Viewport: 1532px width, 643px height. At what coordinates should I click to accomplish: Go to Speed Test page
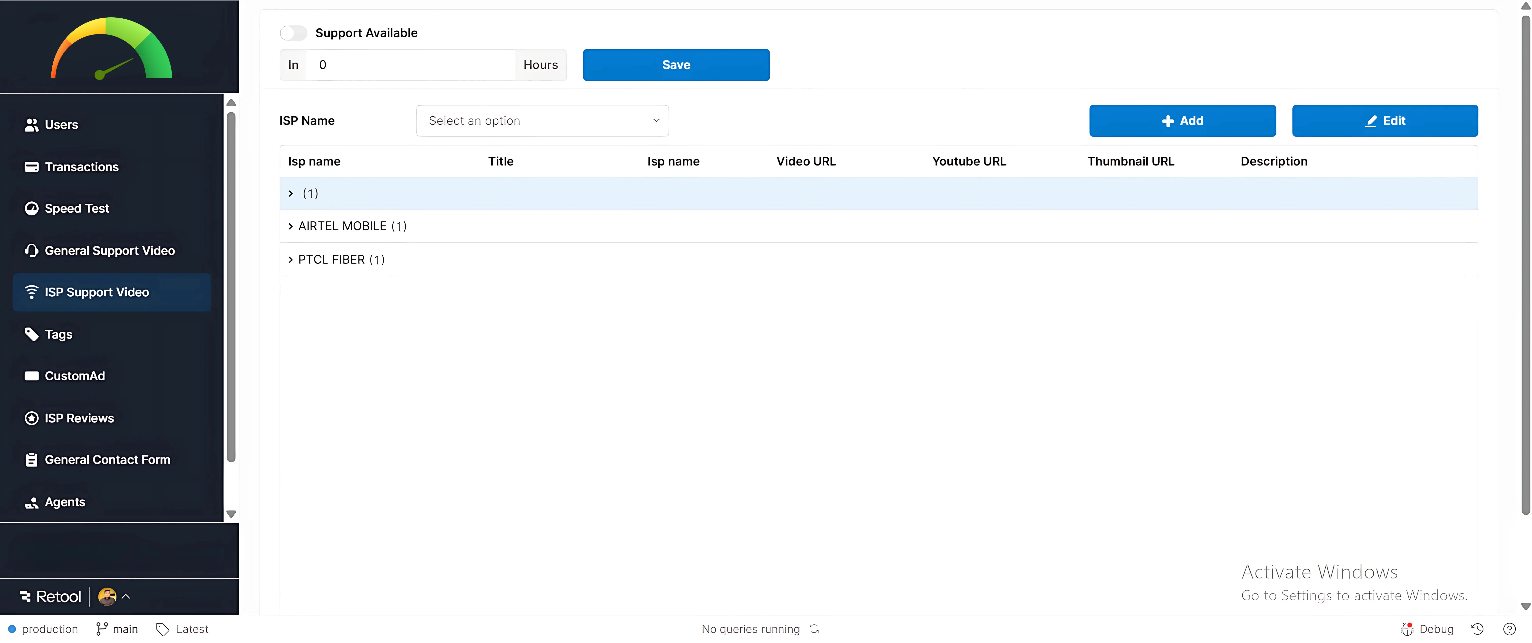[x=111, y=208]
